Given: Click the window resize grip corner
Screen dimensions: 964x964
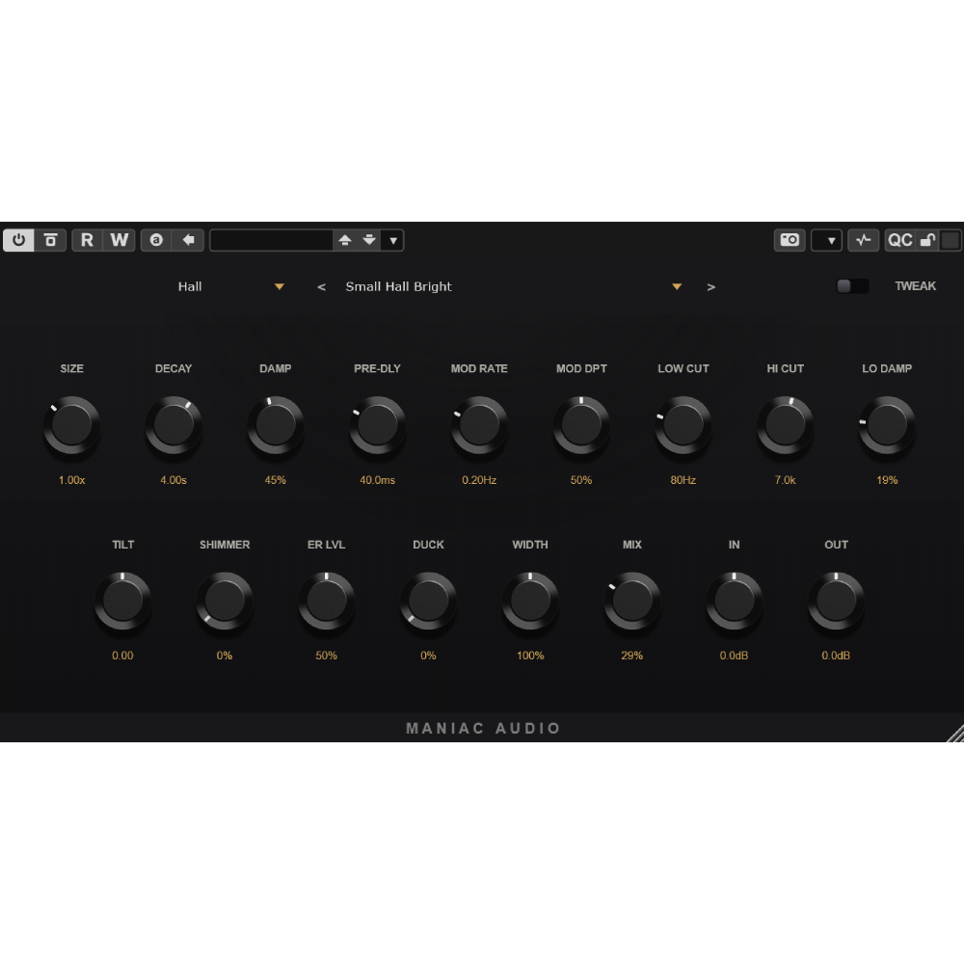Looking at the screenshot, I should pyautogui.click(x=955, y=734).
